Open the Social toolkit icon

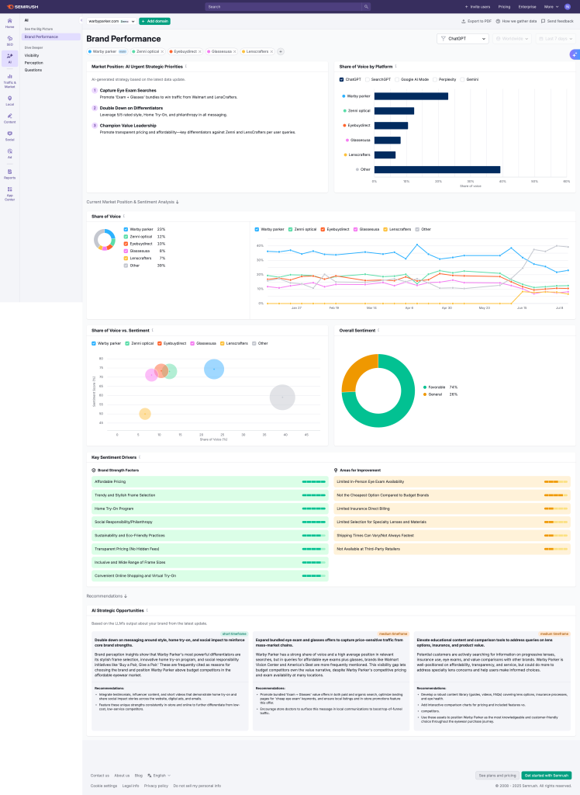click(9, 136)
